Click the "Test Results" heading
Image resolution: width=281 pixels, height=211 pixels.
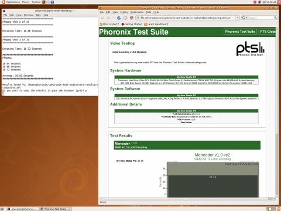pos(121,135)
